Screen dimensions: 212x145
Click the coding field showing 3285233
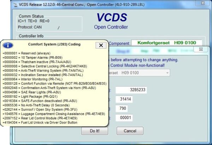[131, 90]
